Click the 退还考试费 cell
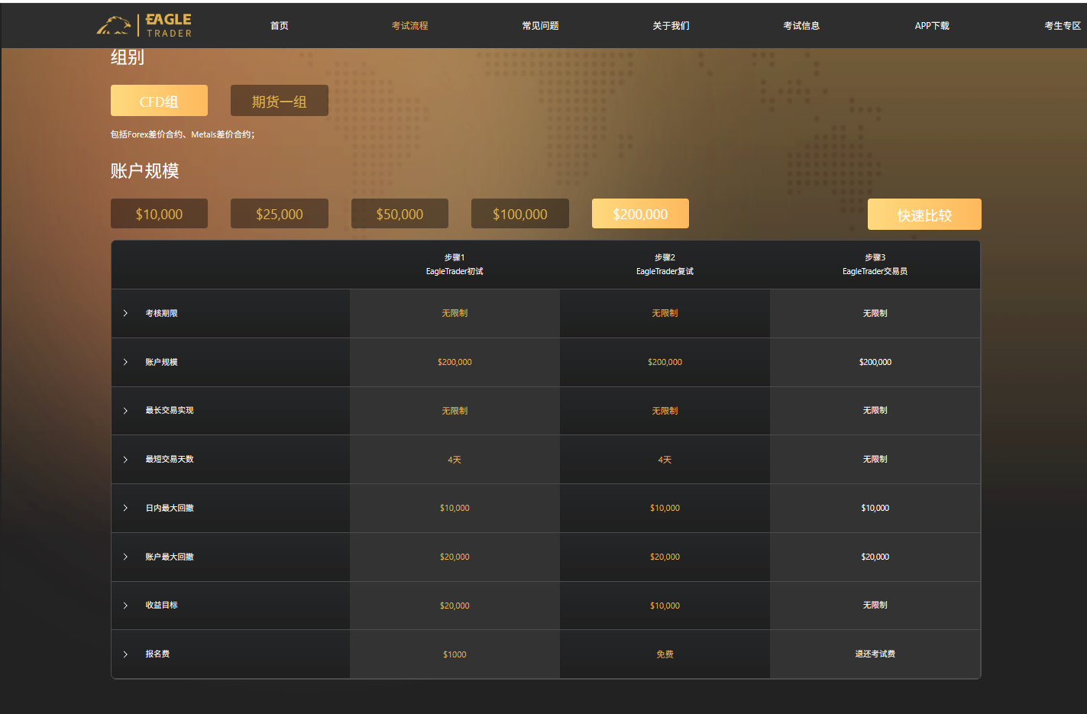This screenshot has height=714, width=1087. pyautogui.click(x=875, y=654)
